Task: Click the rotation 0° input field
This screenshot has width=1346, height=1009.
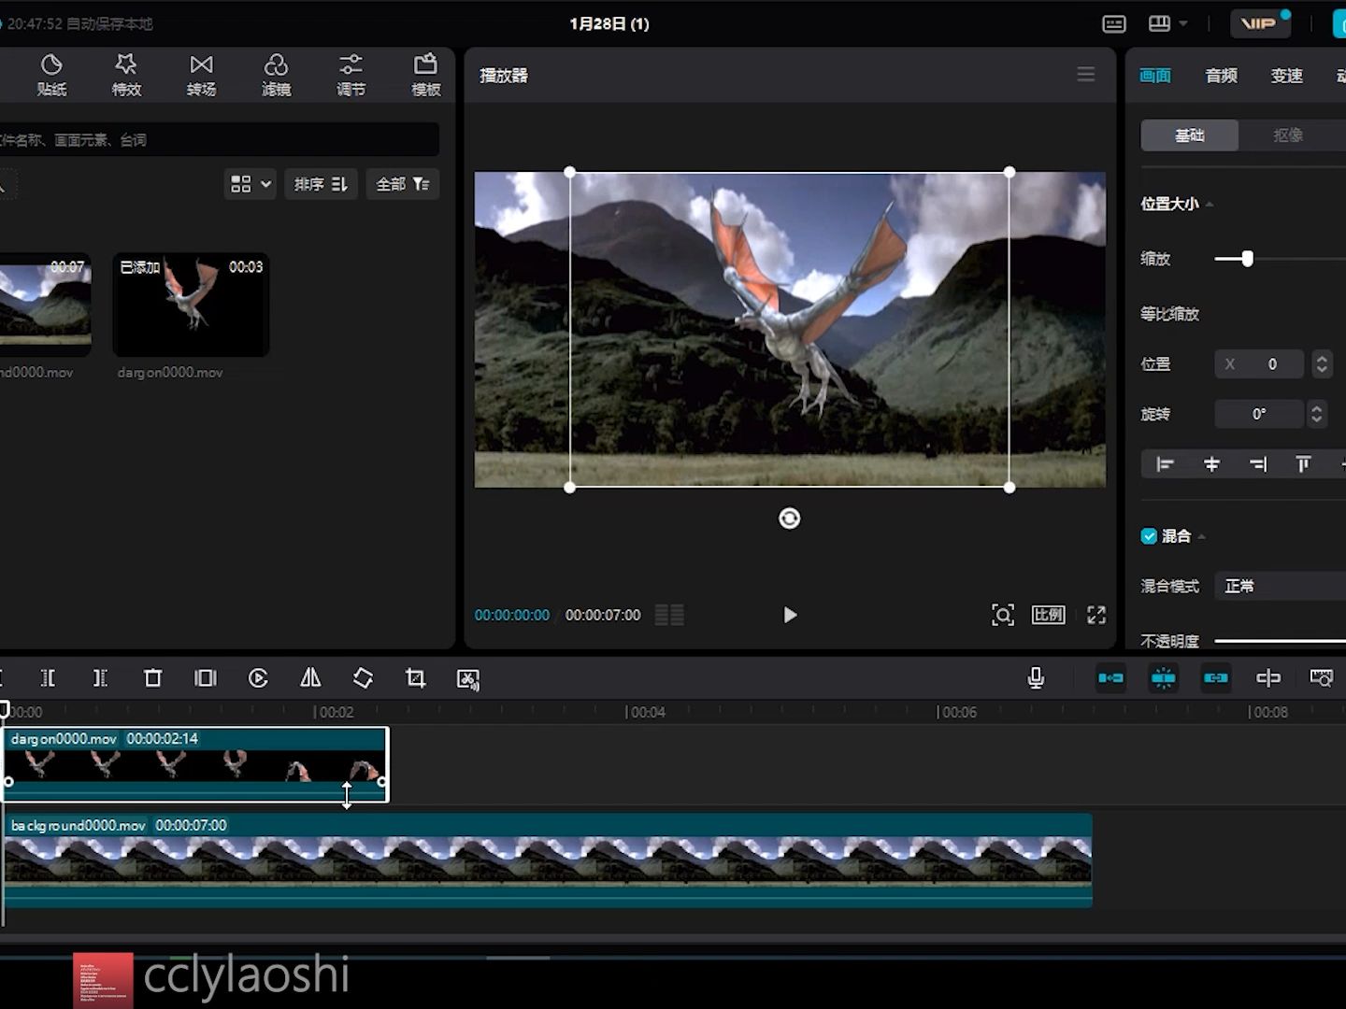Action: tap(1258, 413)
